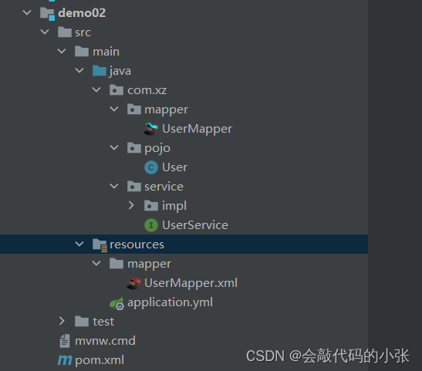Click the interface icon next to UserService

click(151, 225)
